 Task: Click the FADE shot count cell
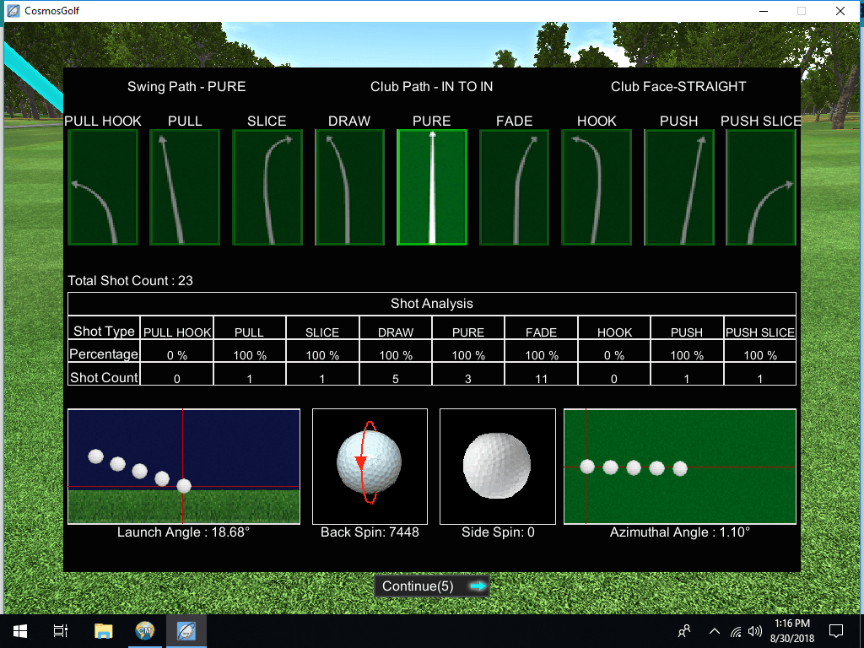pyautogui.click(x=541, y=377)
